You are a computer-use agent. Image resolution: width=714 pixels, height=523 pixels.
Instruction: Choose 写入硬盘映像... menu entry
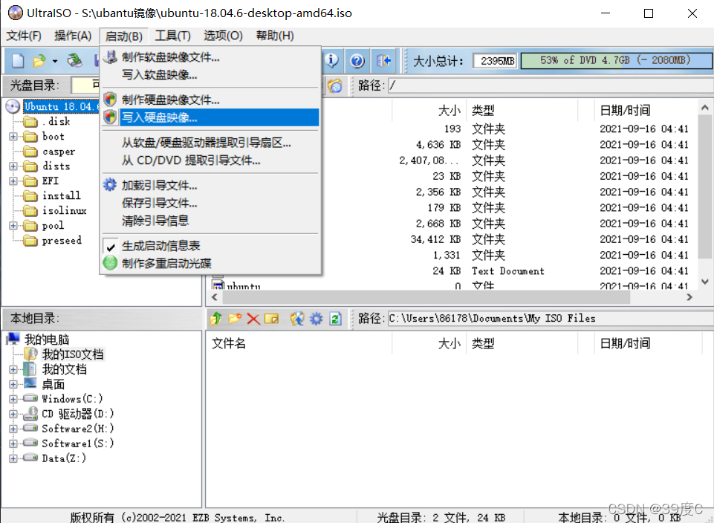210,117
